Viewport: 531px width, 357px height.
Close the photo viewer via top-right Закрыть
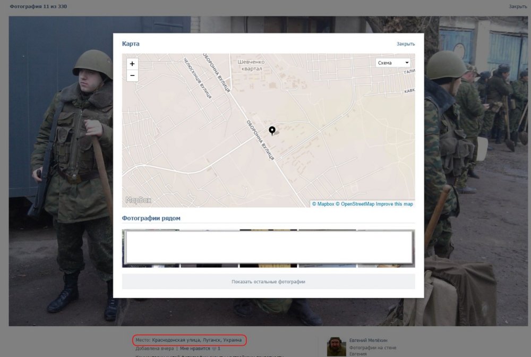517,6
